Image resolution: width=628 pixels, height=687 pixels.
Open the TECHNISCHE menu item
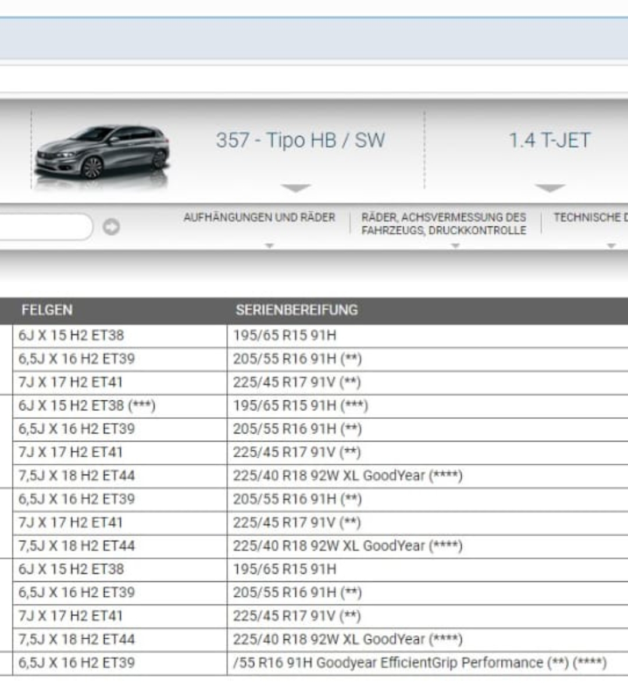click(590, 218)
